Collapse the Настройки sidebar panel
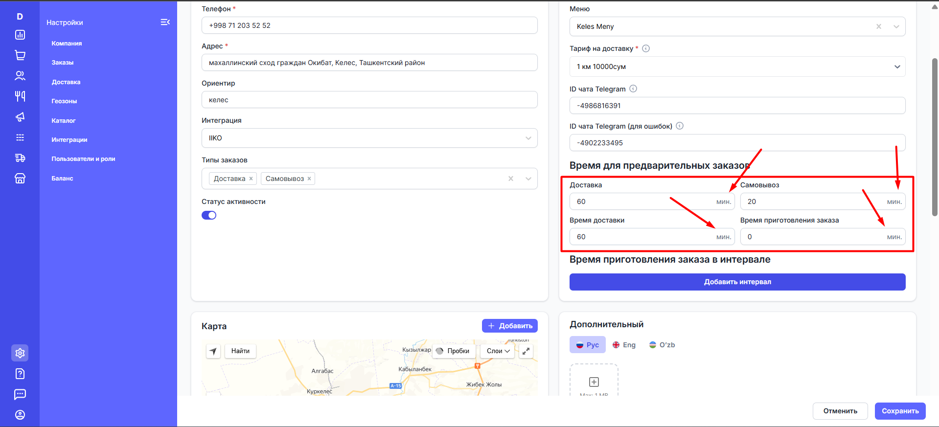 point(165,22)
